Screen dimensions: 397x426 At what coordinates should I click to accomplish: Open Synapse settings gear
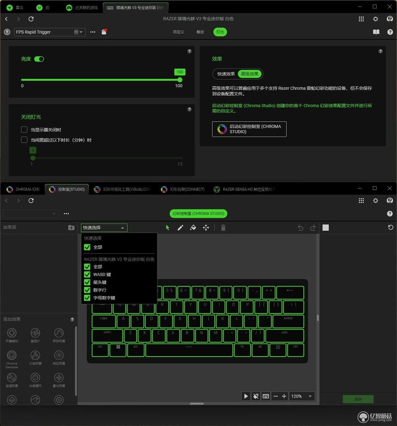click(x=376, y=19)
